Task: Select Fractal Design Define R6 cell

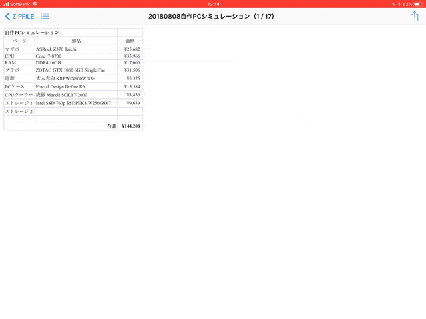Action: 77,86
